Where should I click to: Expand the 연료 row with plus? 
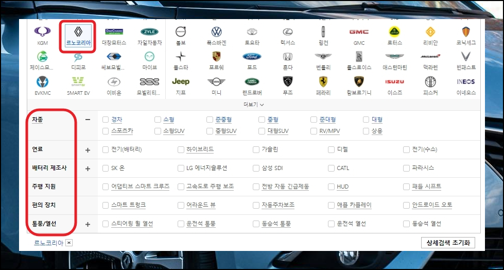click(x=88, y=150)
